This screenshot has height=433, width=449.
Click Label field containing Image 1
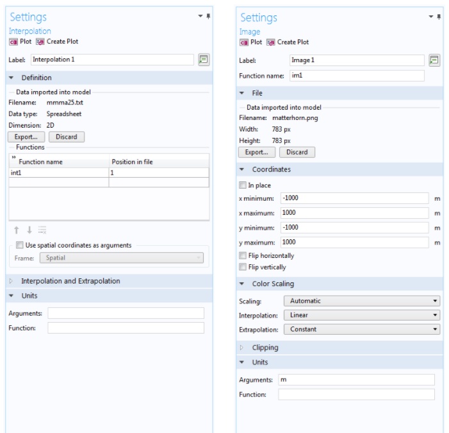(357, 60)
